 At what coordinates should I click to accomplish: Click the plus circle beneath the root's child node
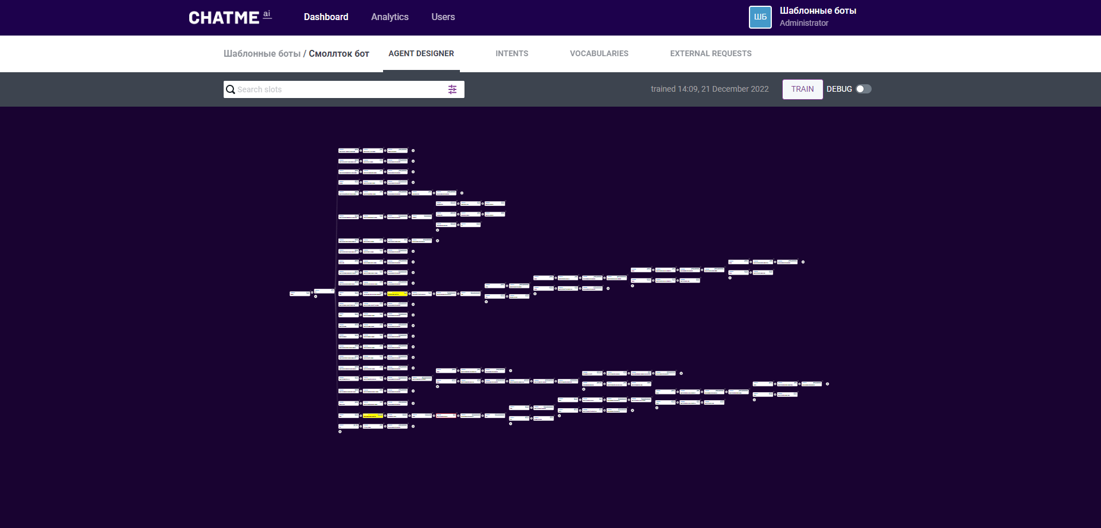(315, 296)
